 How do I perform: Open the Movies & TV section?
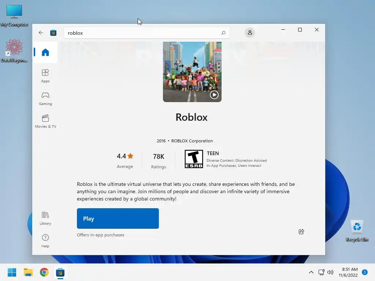click(45, 121)
